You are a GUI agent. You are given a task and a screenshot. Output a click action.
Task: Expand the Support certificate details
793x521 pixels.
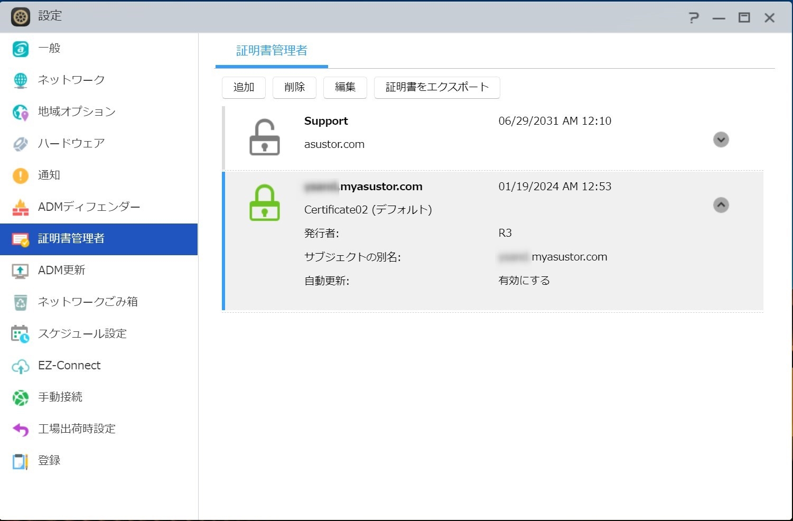click(x=721, y=139)
